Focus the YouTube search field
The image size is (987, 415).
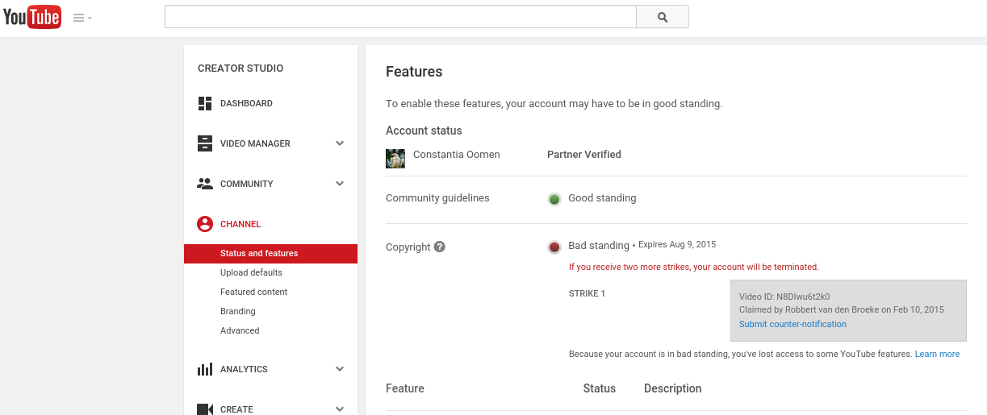[400, 17]
